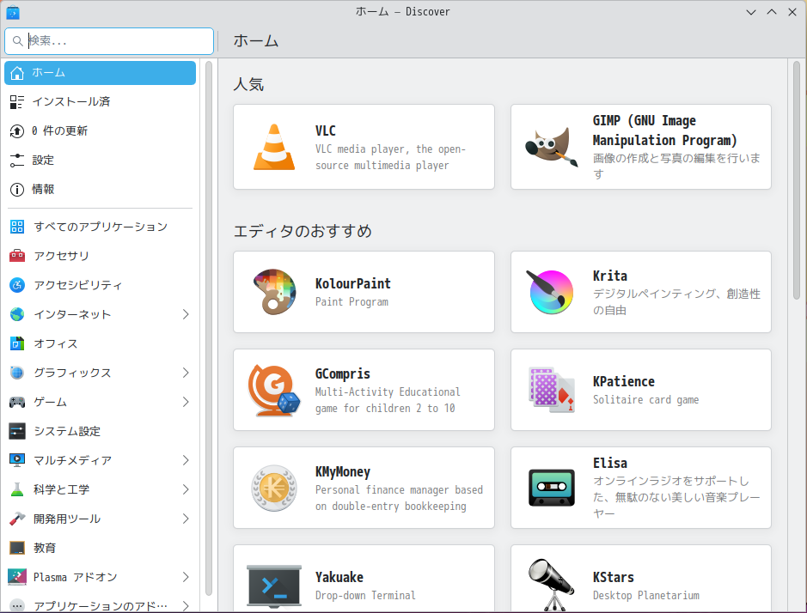This screenshot has height=613, width=807.
Task: Click the KStars telescope icon
Action: click(551, 585)
